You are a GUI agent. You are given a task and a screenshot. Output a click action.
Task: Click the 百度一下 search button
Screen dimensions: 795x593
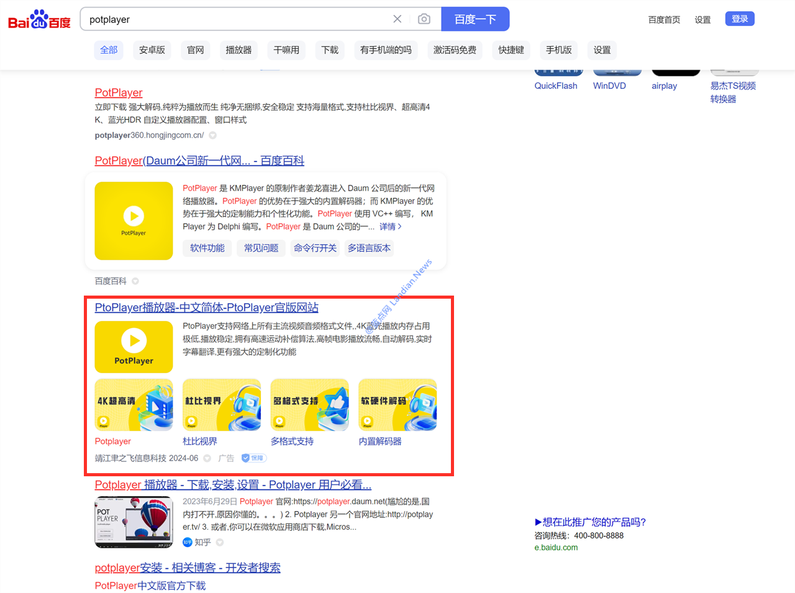click(x=475, y=19)
